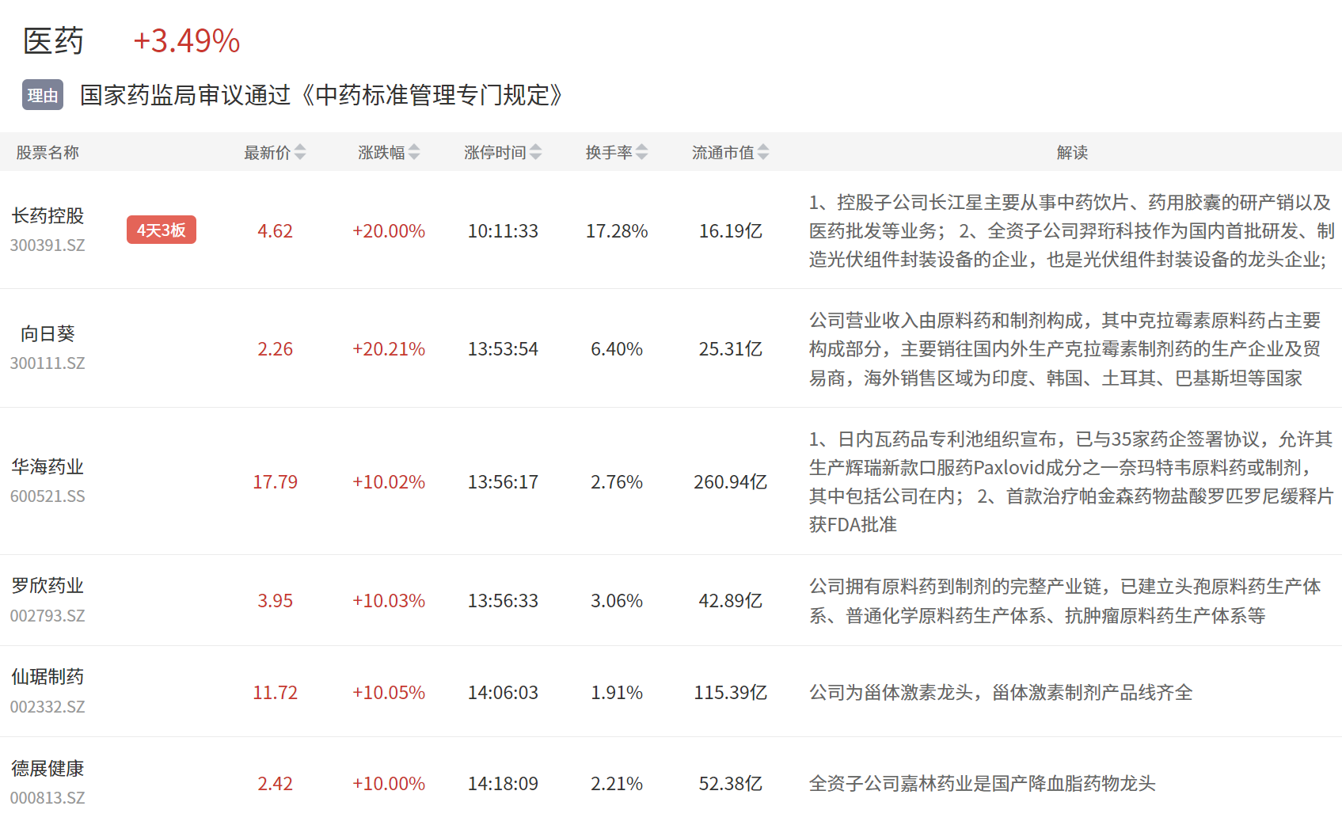Image resolution: width=1342 pixels, height=825 pixels.
Task: Sort by 涨跌幅 column arrow icon
Action: (414, 152)
